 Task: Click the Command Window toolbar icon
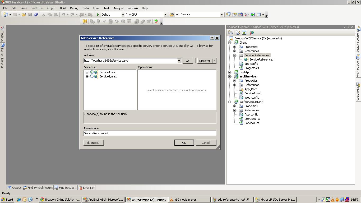tap(259, 15)
